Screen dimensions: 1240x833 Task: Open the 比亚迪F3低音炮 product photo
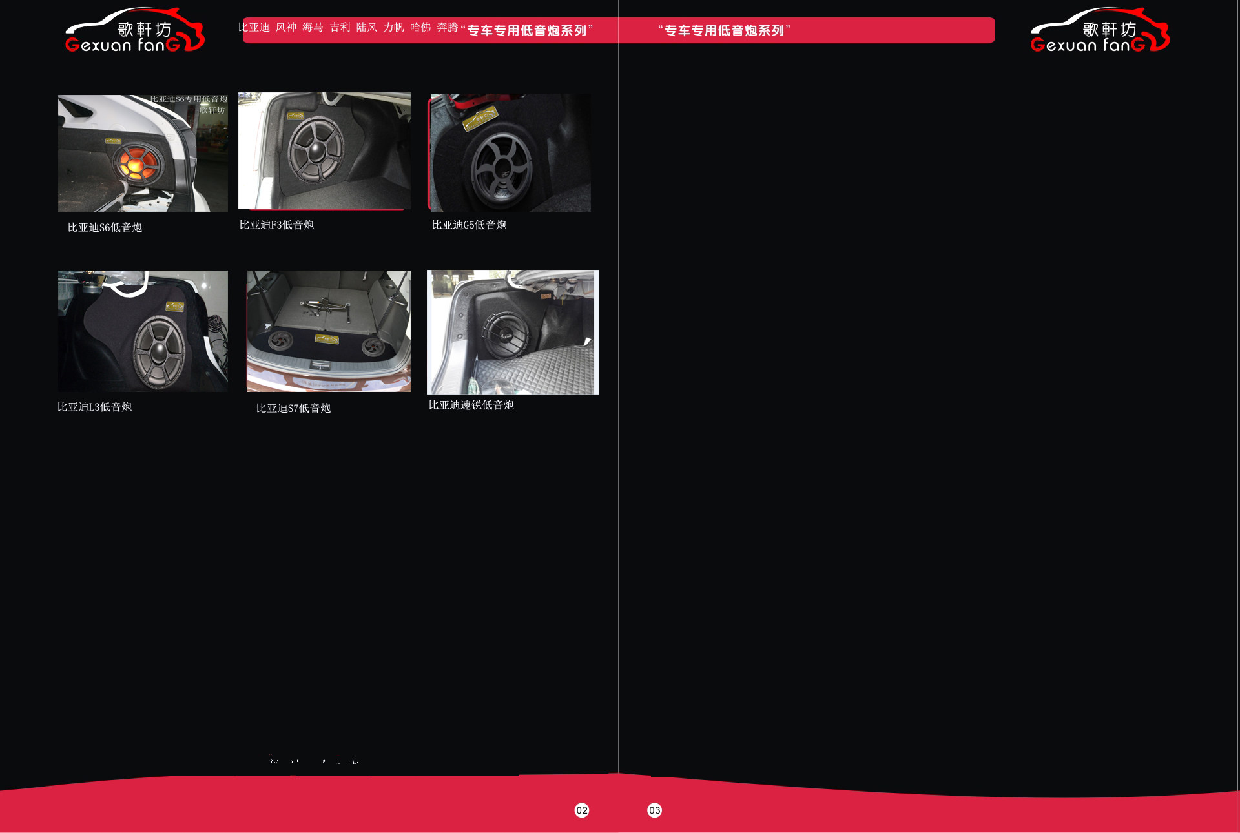click(x=324, y=151)
